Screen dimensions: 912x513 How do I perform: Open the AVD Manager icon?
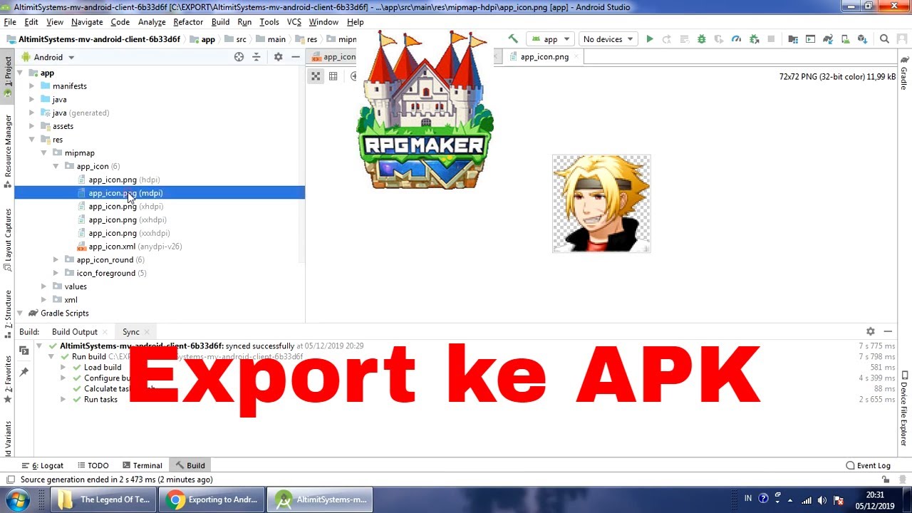tap(845, 39)
